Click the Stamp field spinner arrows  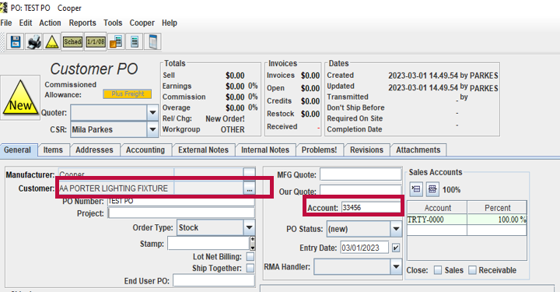[253, 244]
